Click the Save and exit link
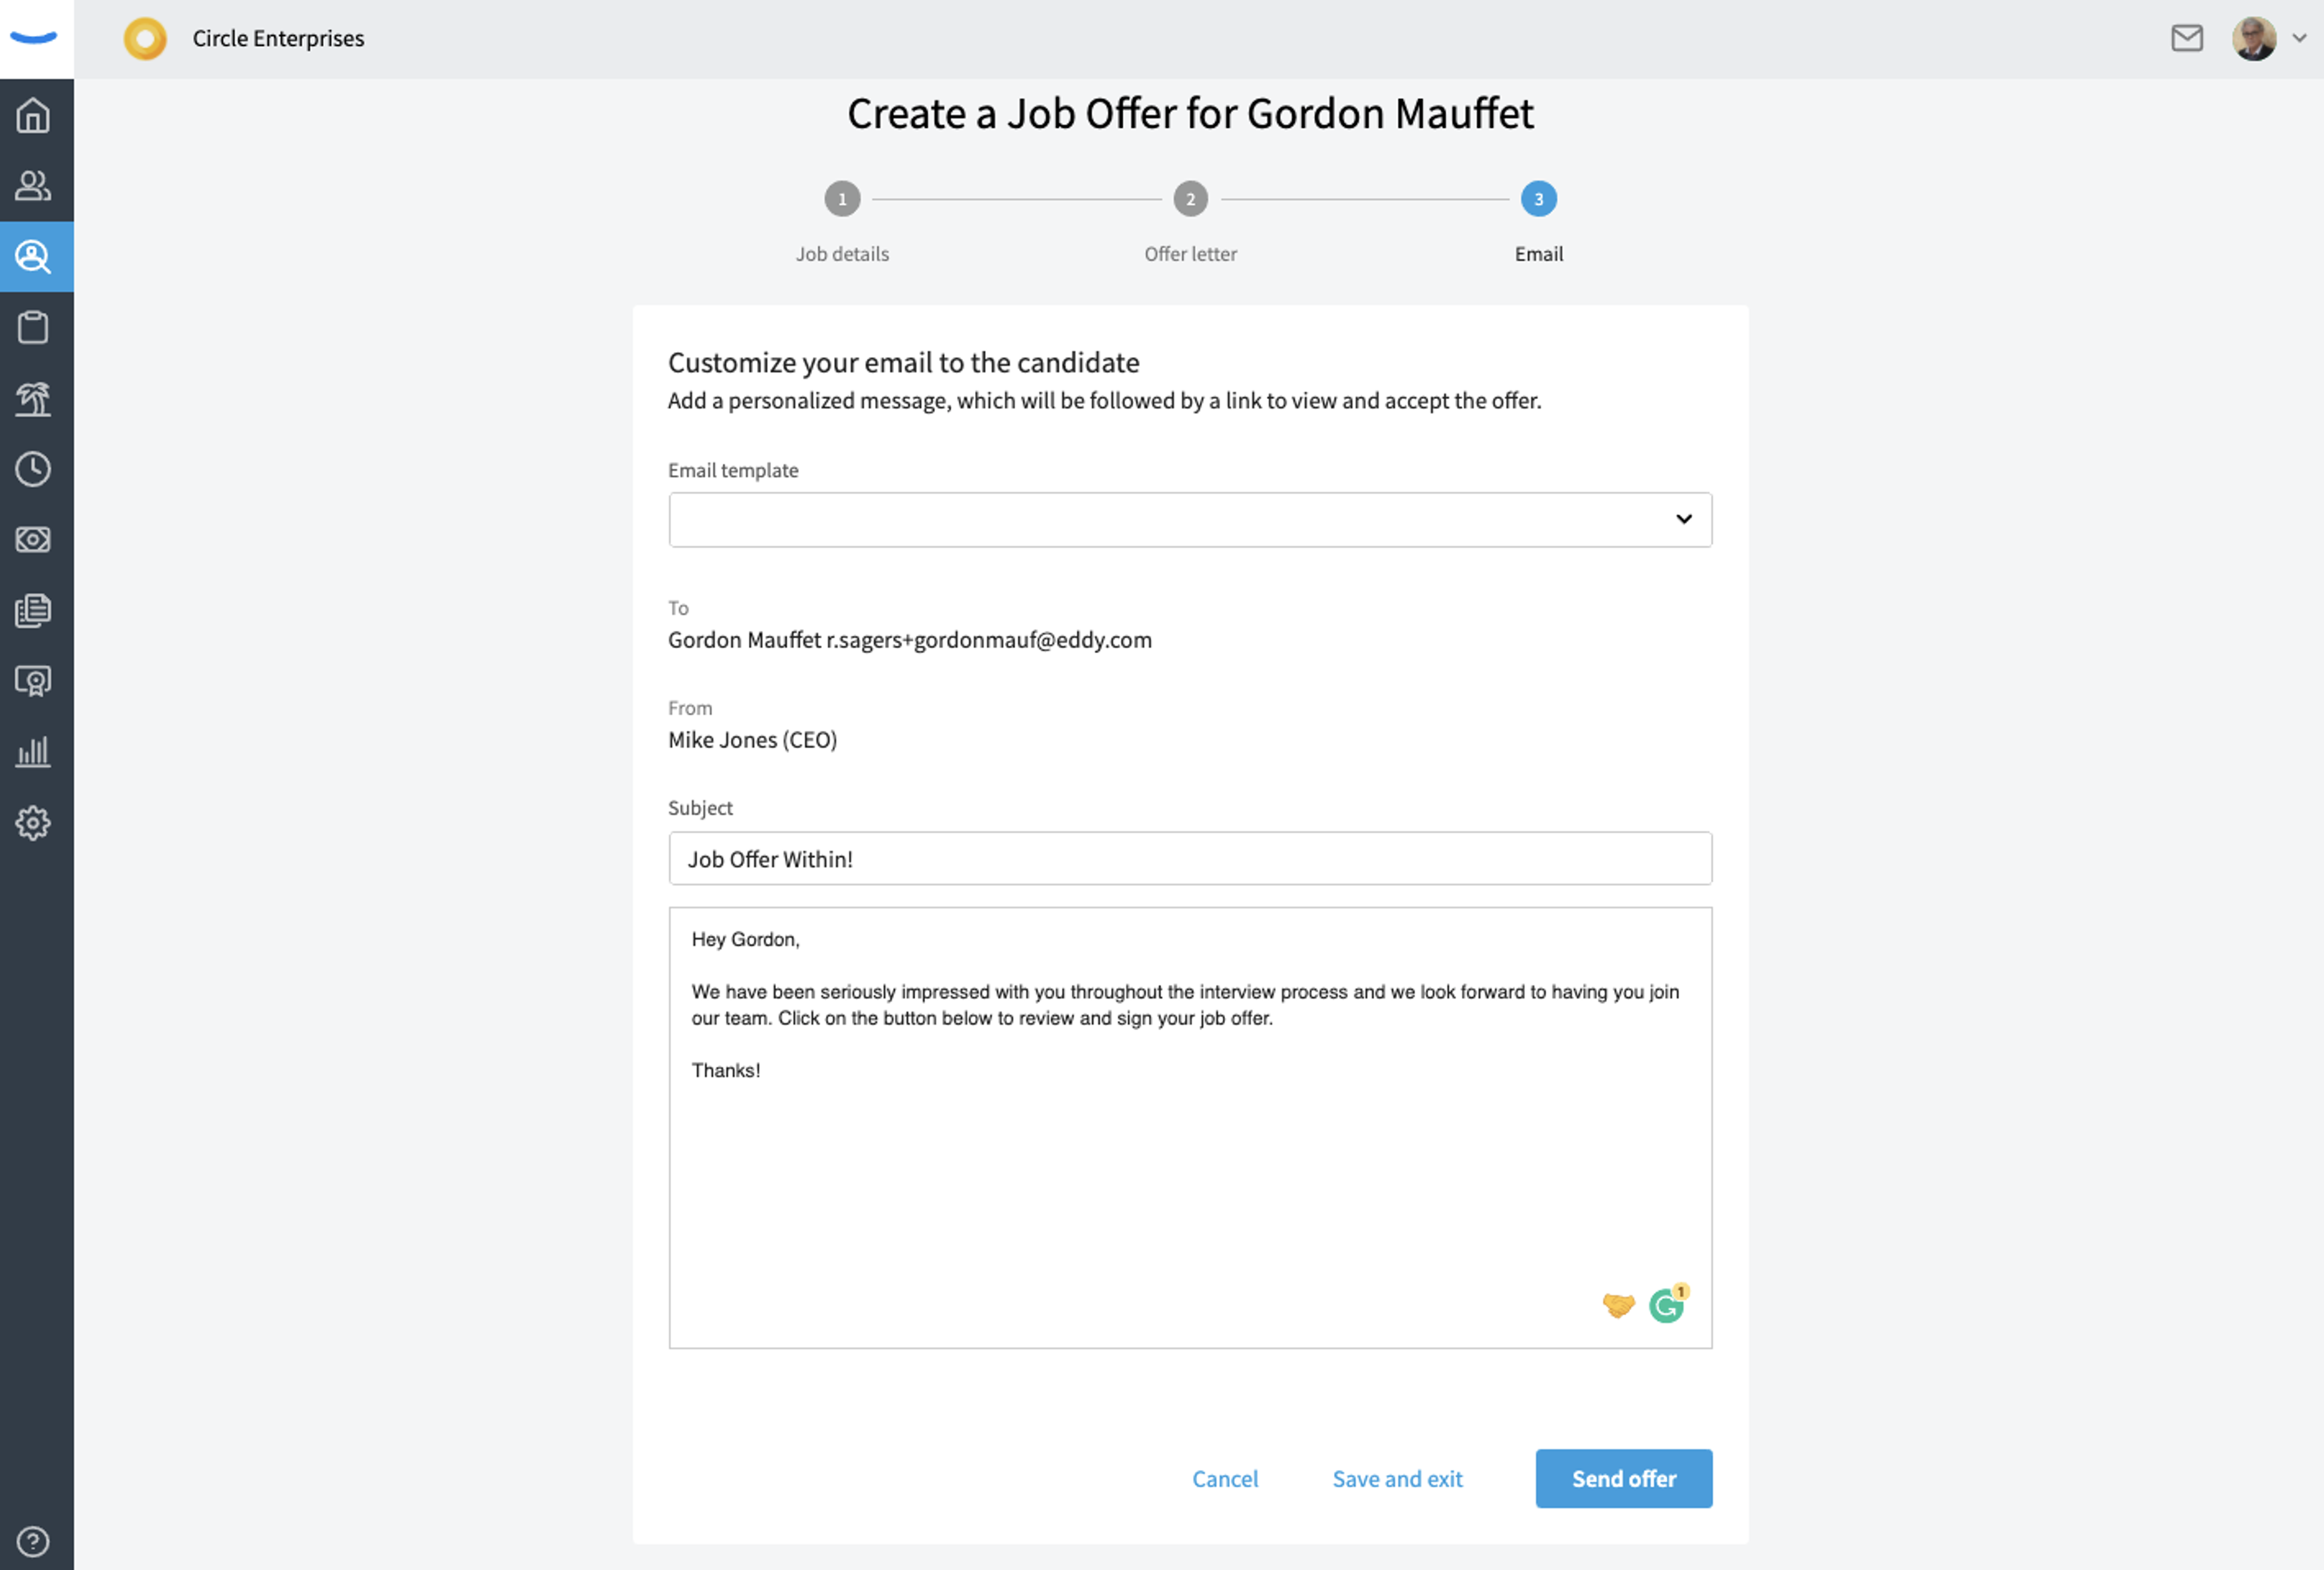The height and width of the screenshot is (1570, 2324). 1396,1478
